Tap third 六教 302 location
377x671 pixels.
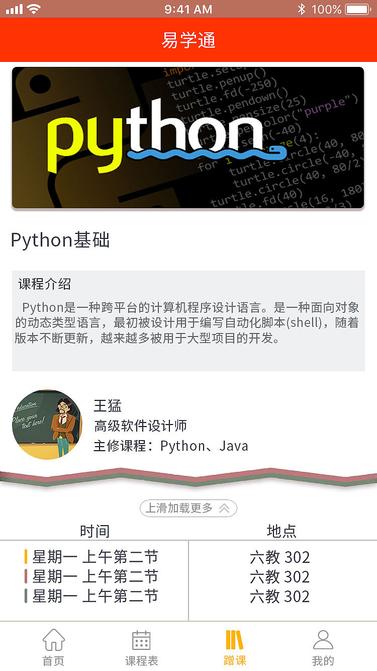pyautogui.click(x=280, y=597)
